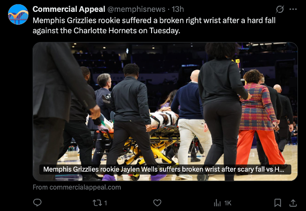Click the repost count '1'
Viewport: 306px width, 211px height.
click(106, 203)
